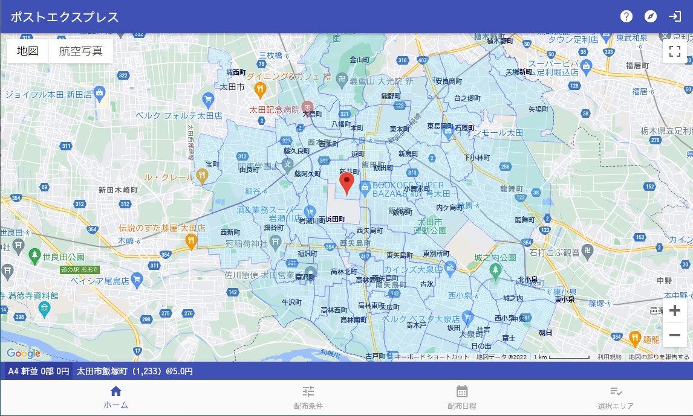This screenshot has width=693, height=416.
Task: Click the ル・クレール restaurant icon
Action: (x=201, y=176)
